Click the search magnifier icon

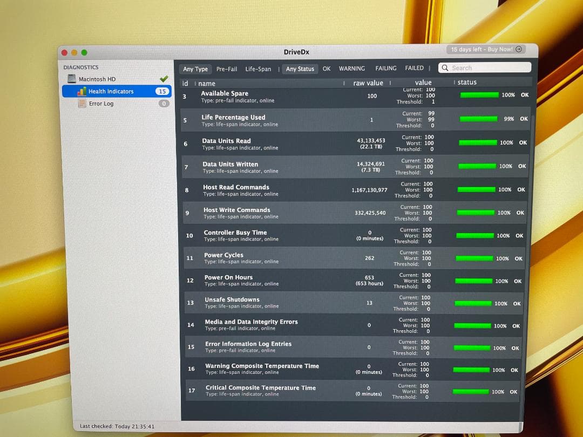click(x=445, y=68)
